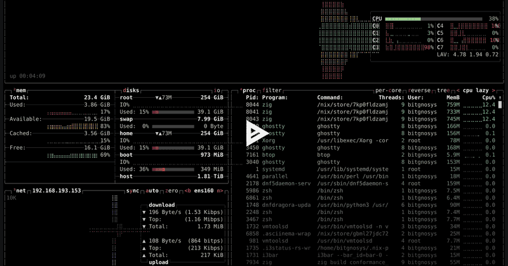Select process row 3467 zsh
508x266 pixels.
pos(370,219)
